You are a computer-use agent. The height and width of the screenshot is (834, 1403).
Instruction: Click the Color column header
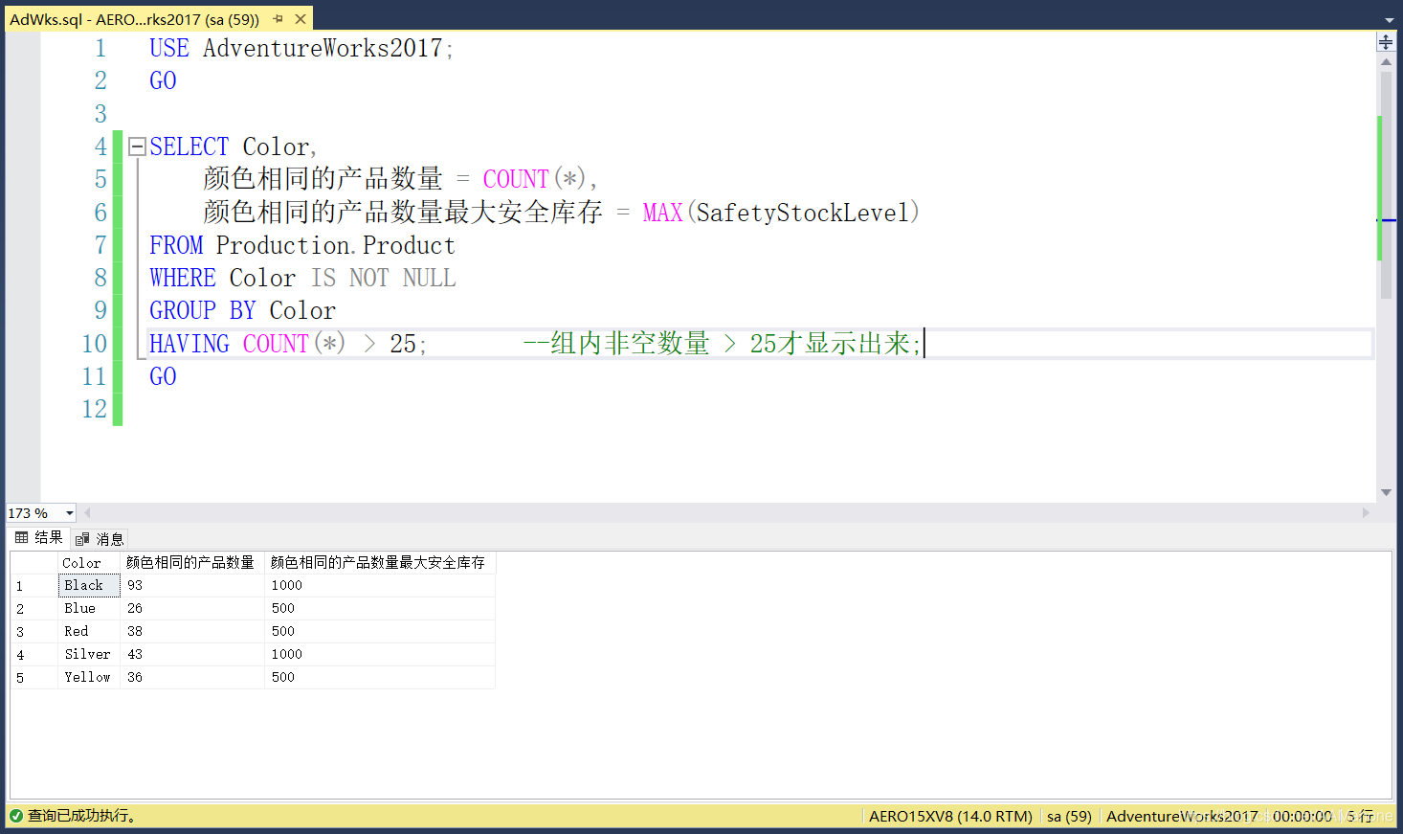[89, 563]
